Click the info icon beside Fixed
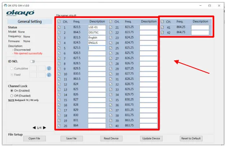 pyautogui.click(x=49, y=75)
